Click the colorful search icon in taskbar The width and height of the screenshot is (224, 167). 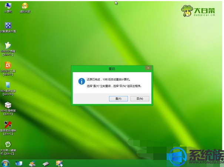coord(59,163)
